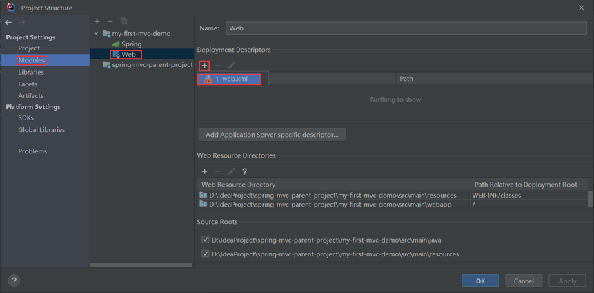Click the Cancel button
Image resolution: width=594 pixels, height=293 pixels.
524,281
